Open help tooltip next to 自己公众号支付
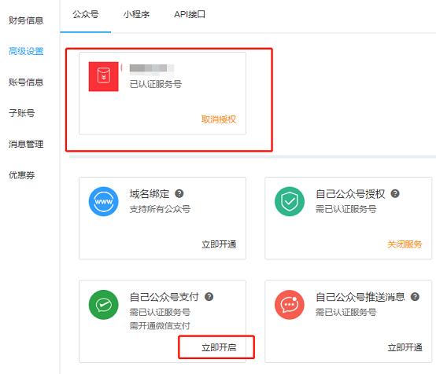This screenshot has width=436, height=374. point(209,297)
